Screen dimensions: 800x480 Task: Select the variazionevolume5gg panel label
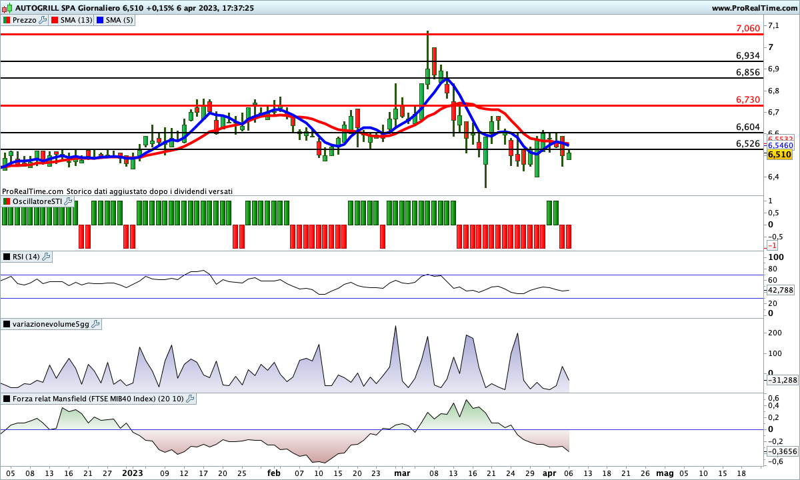pyautogui.click(x=51, y=324)
